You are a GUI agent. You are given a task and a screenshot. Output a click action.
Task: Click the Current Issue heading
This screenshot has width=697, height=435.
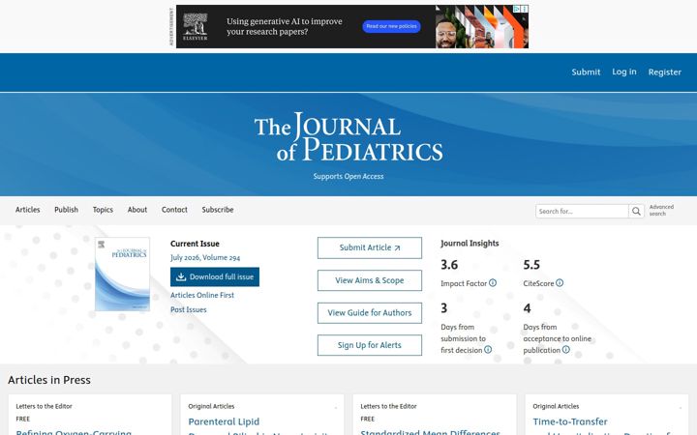tap(195, 244)
